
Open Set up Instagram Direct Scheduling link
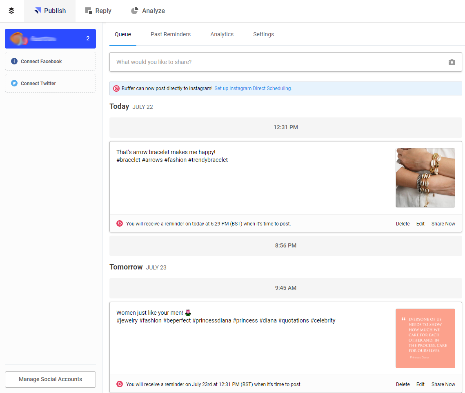[x=253, y=88]
